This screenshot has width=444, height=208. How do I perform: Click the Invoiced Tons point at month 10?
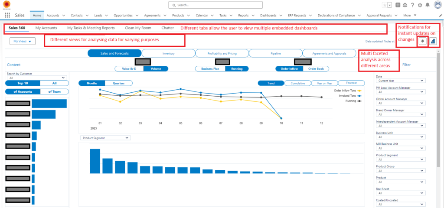(x=281, y=118)
